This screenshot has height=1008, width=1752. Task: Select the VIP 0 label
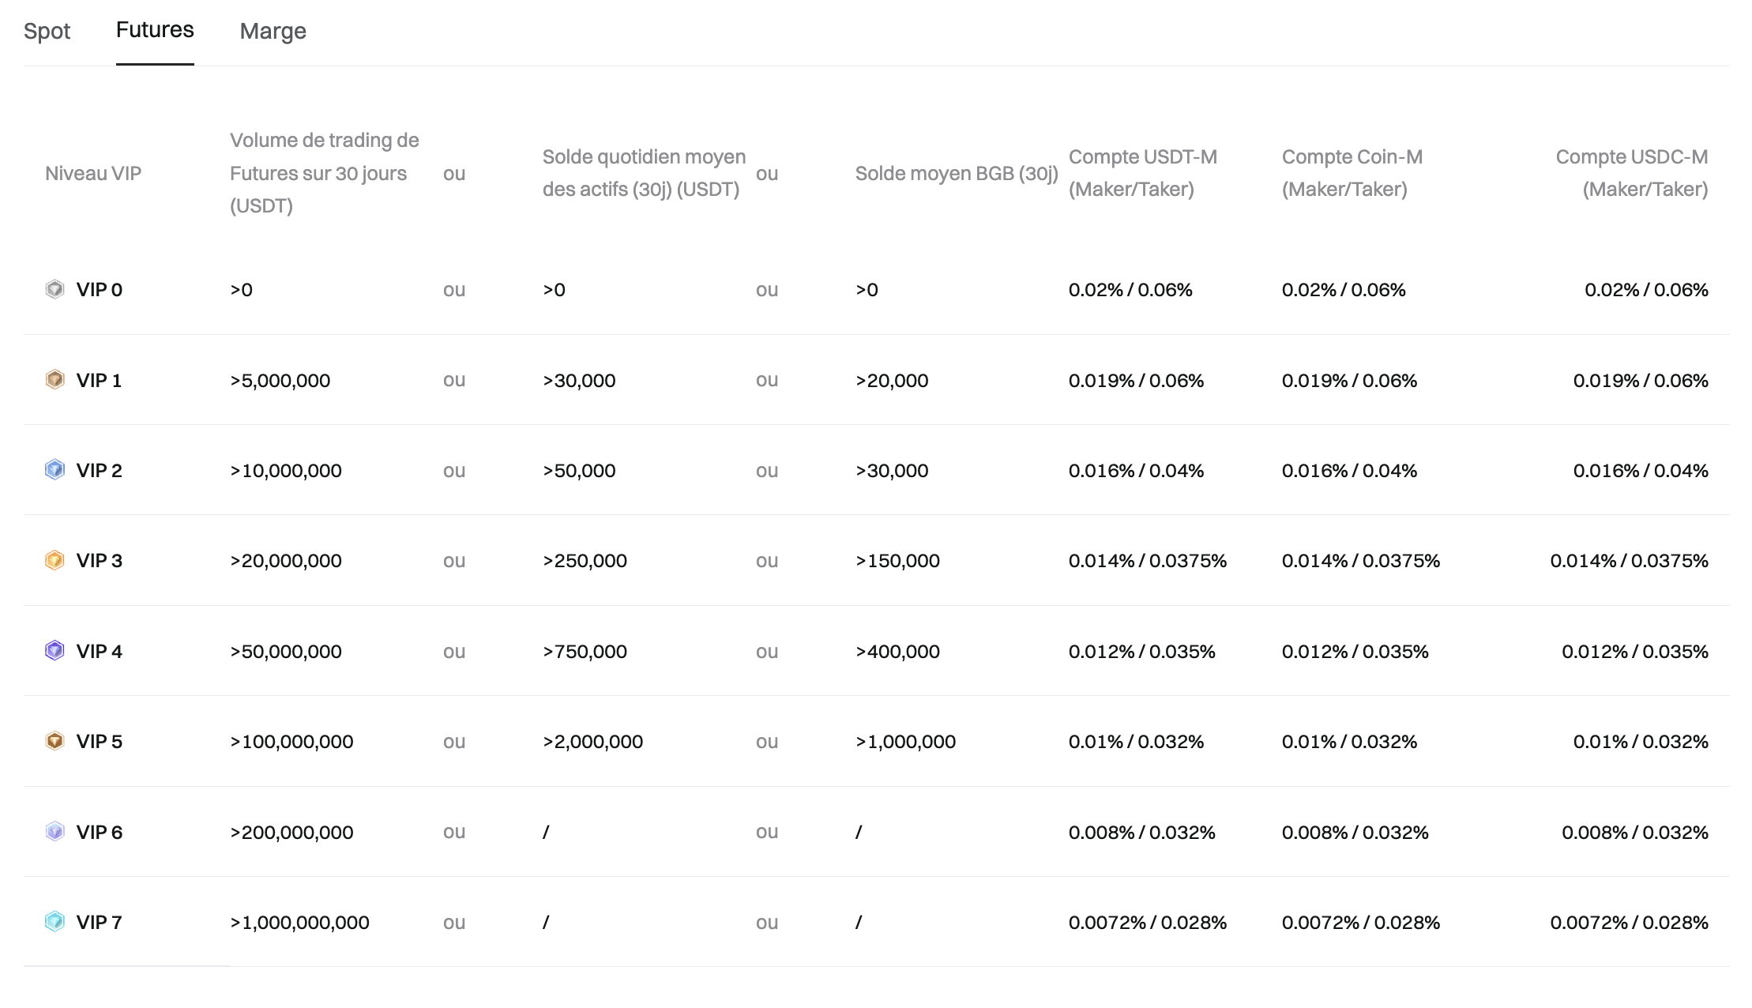(x=100, y=290)
